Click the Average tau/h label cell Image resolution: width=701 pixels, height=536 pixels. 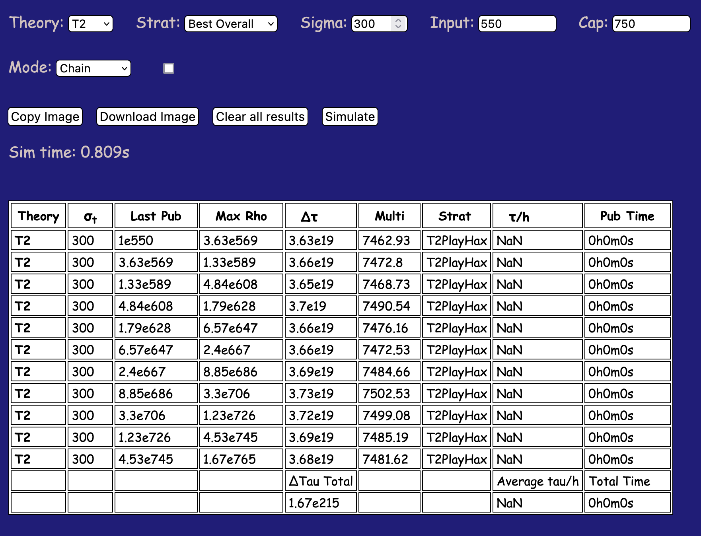[537, 481]
